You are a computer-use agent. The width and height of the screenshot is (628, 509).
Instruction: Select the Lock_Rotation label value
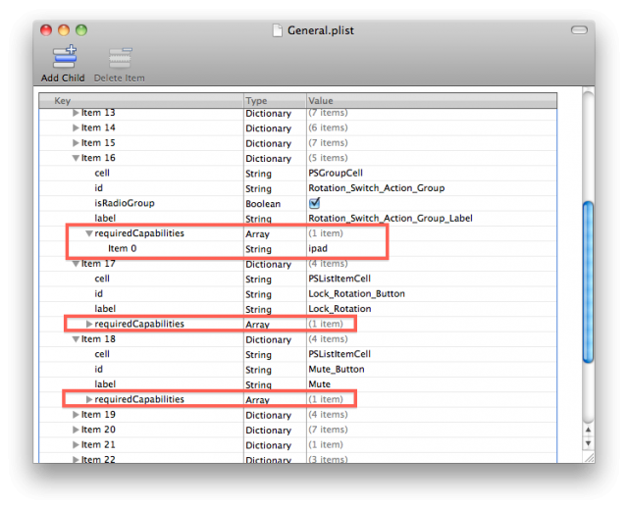[x=340, y=309]
